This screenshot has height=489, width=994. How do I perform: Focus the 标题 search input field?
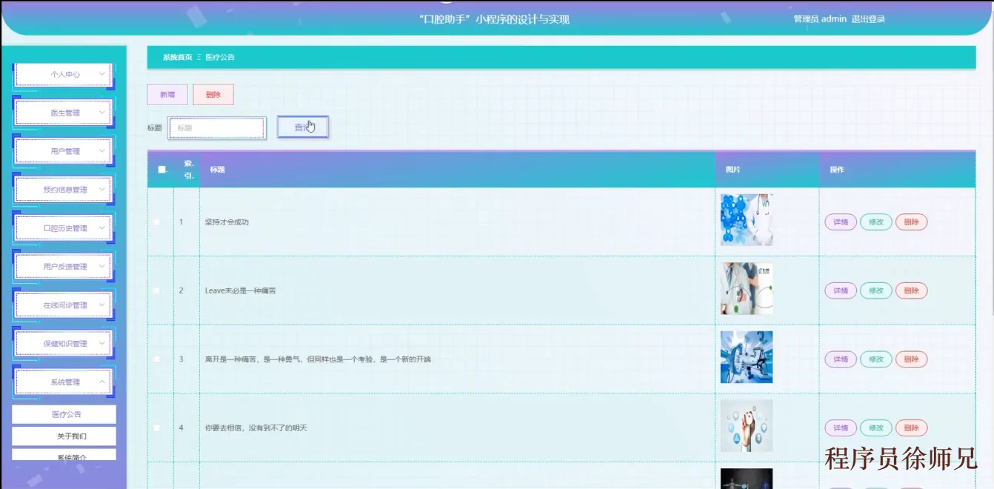coord(216,128)
